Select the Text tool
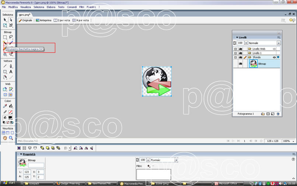This screenshot has height=186, width=297. pos(11,72)
